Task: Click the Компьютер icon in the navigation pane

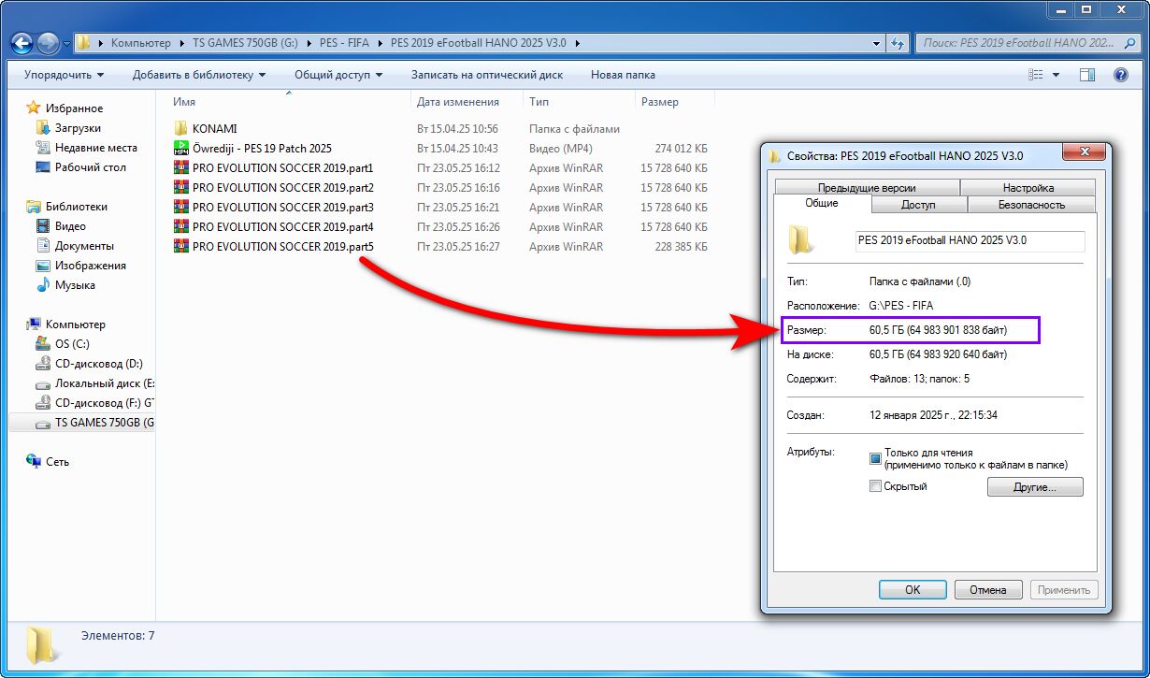Action: coord(34,325)
